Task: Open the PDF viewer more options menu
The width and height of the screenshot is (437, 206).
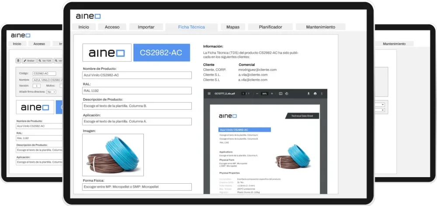Action: pyautogui.click(x=322, y=94)
